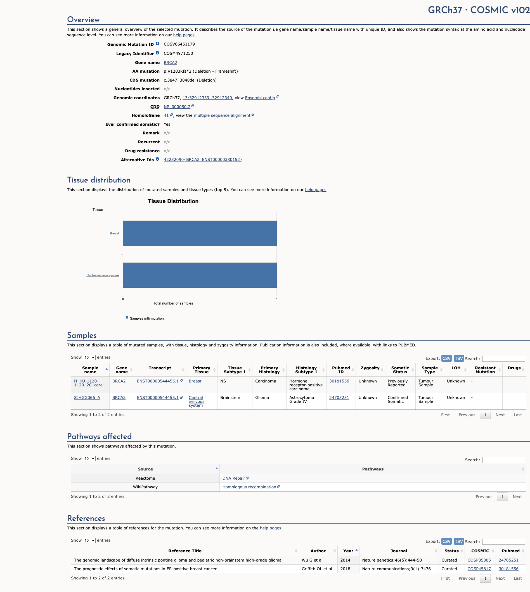
Task: Click info icon beside Genomic Mutation ID
Action: point(157,44)
